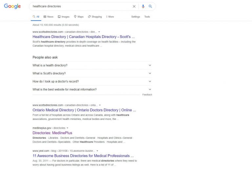
Task: Click the 'People also ask' heading
Action: tap(45, 57)
